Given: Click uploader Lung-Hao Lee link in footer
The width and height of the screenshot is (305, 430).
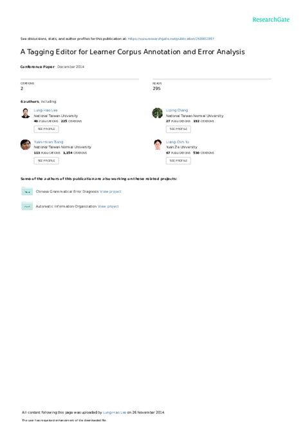Looking at the screenshot, I should (x=115, y=412).
